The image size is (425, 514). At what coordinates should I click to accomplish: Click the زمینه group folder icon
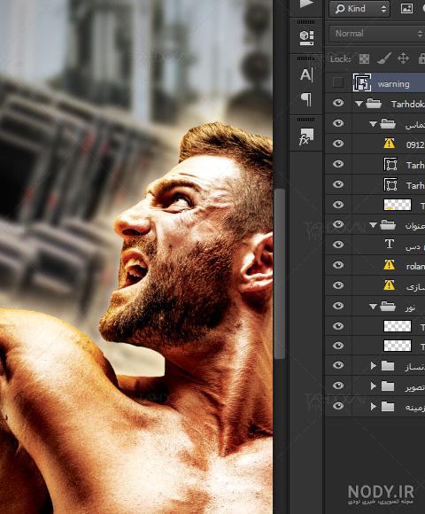[388, 407]
